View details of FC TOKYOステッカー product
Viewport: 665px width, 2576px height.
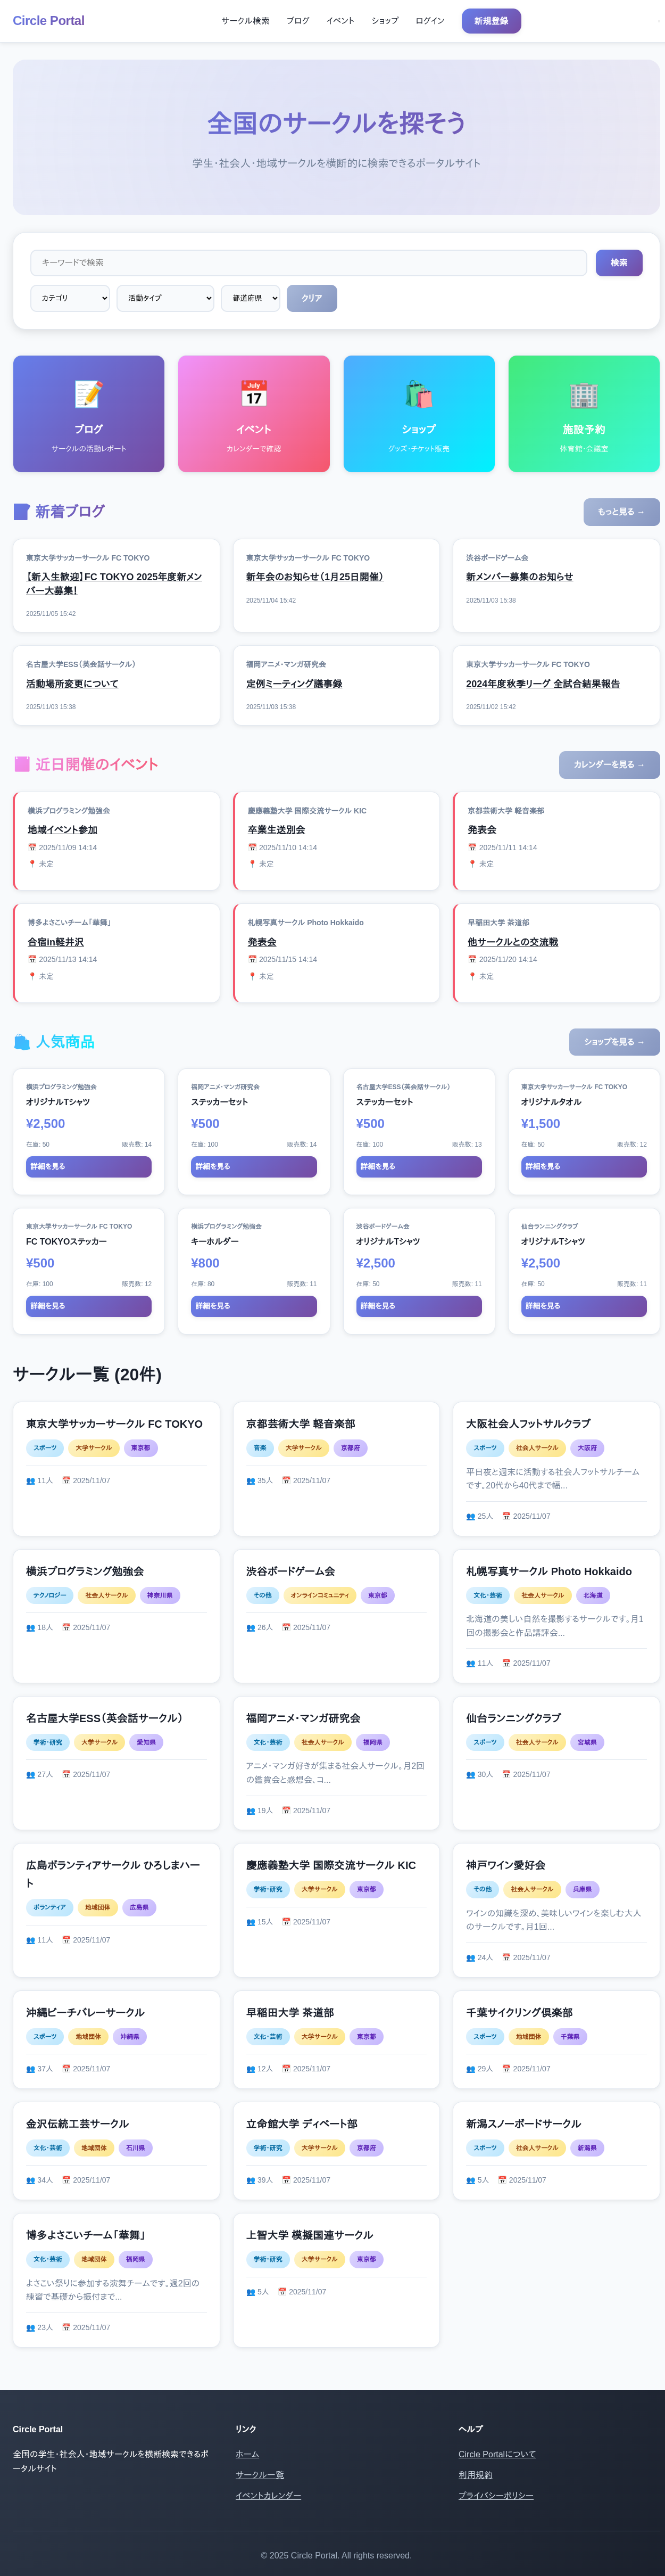click(x=89, y=1306)
